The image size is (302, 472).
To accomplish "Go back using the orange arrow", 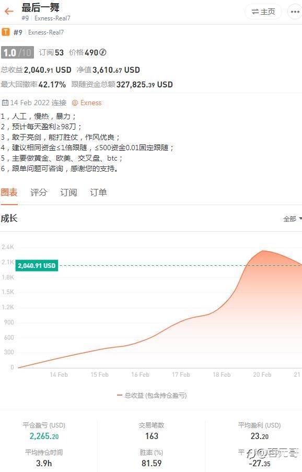I will tap(9, 12).
